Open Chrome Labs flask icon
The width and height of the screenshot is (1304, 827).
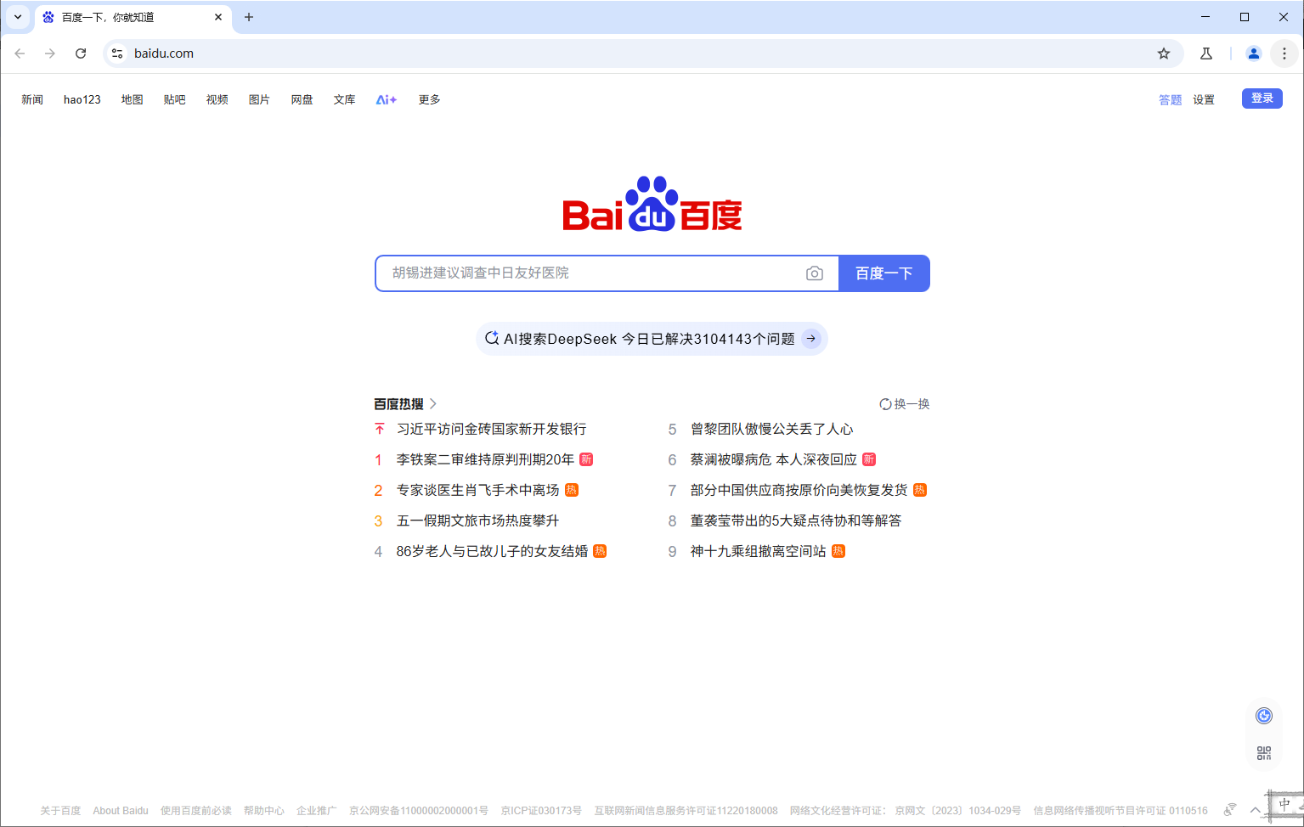click(x=1205, y=53)
